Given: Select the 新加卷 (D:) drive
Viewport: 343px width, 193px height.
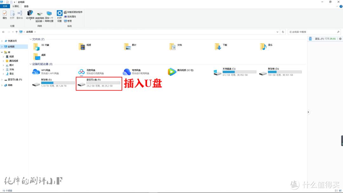Looking at the screenshot, I should click(x=280, y=72).
